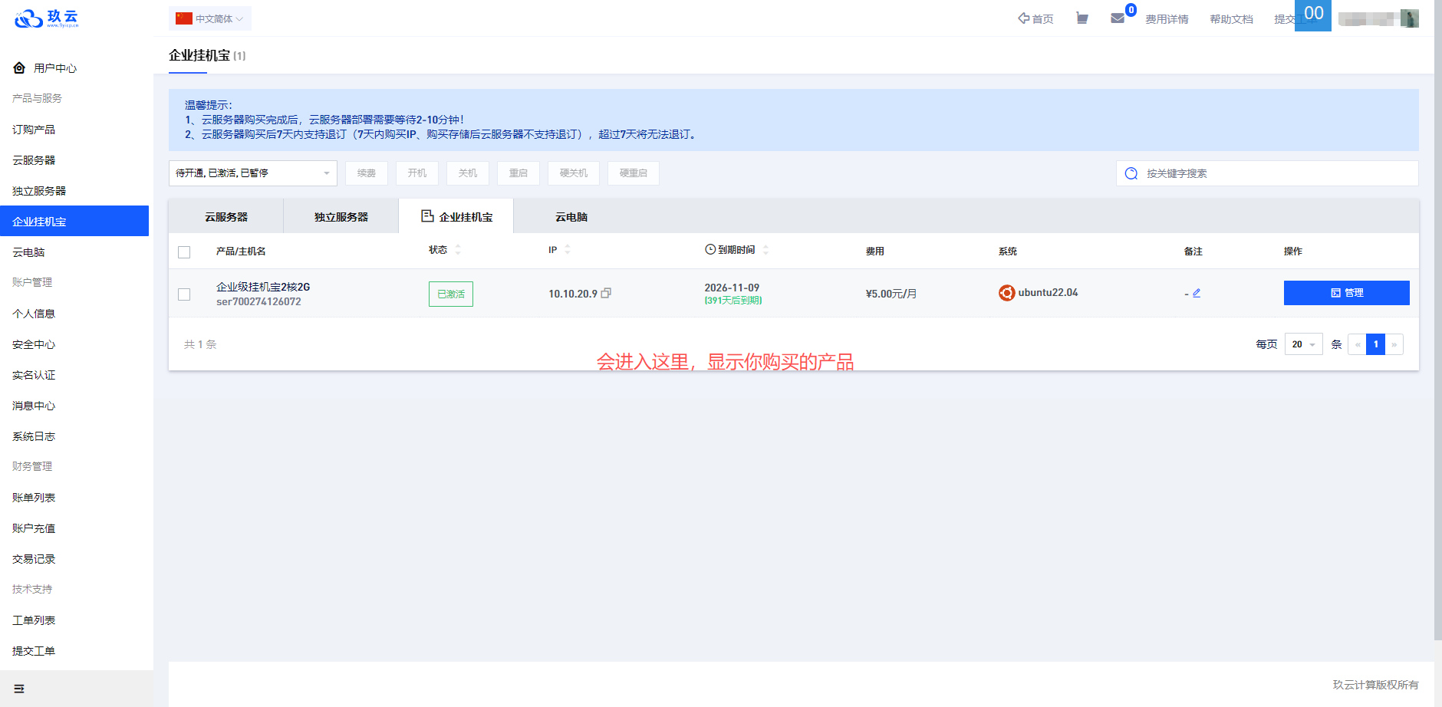The width and height of the screenshot is (1442, 707).
Task: Expand the status filter dropdown
Action: (252, 173)
